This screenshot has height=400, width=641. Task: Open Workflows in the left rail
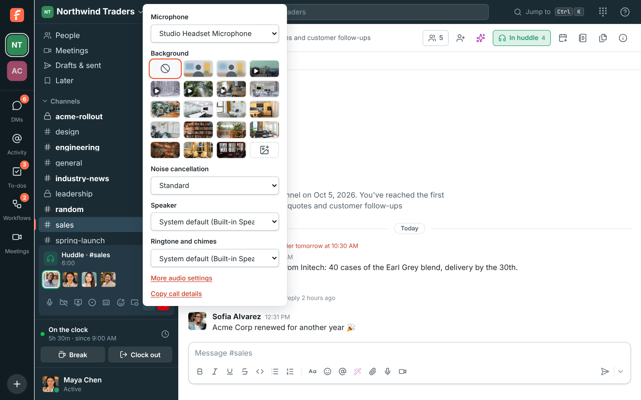pyautogui.click(x=17, y=210)
